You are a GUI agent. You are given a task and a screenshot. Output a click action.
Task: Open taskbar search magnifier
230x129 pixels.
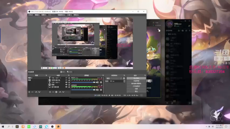(x=9, y=126)
